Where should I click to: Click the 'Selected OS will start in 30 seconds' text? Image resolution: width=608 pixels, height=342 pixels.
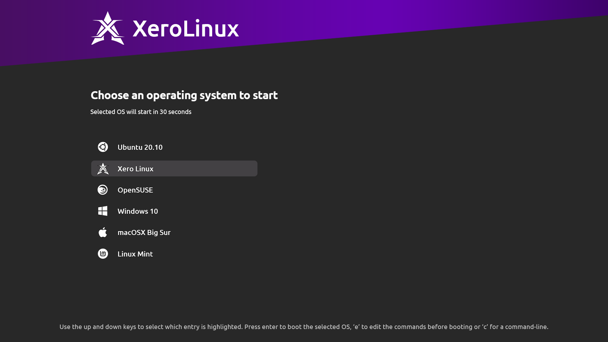tap(141, 112)
